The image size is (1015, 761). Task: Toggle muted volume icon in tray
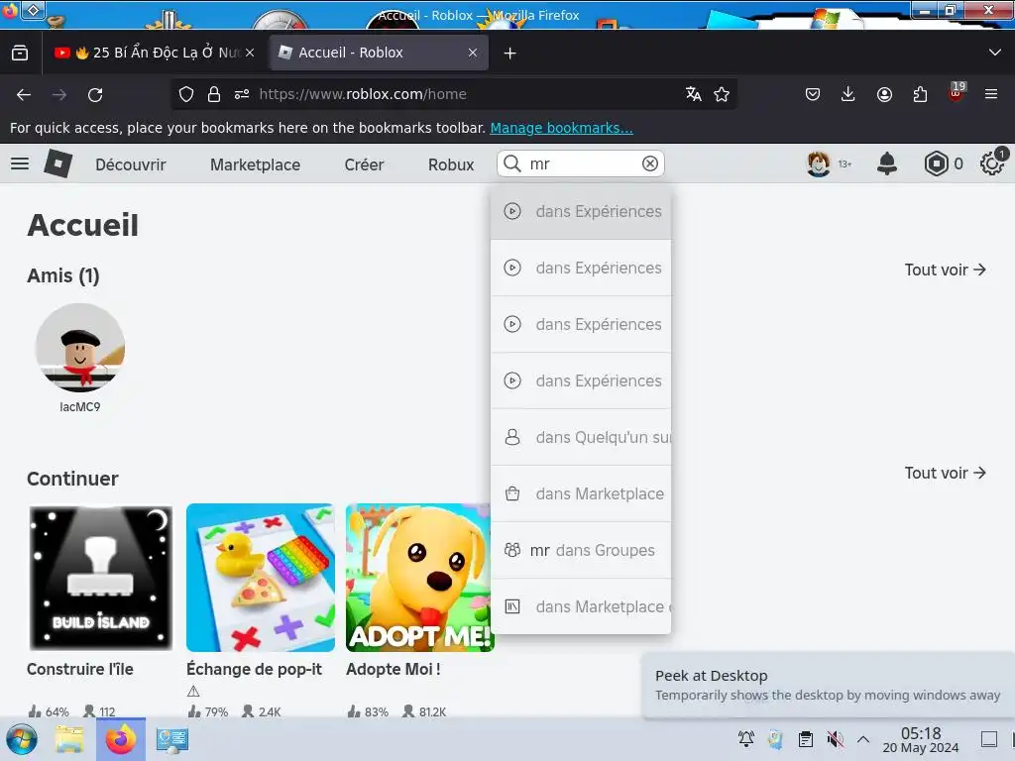(x=835, y=739)
